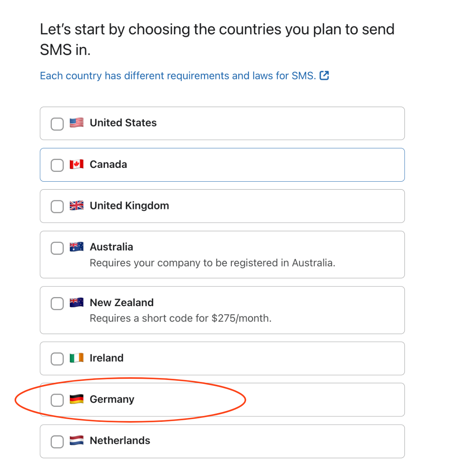The width and height of the screenshot is (474, 474).
Task: Click the external link icon after SMS
Action: coord(324,75)
